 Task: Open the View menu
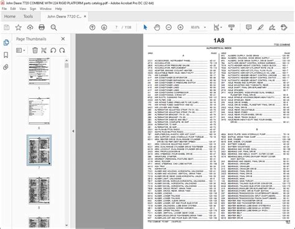tap(22, 9)
